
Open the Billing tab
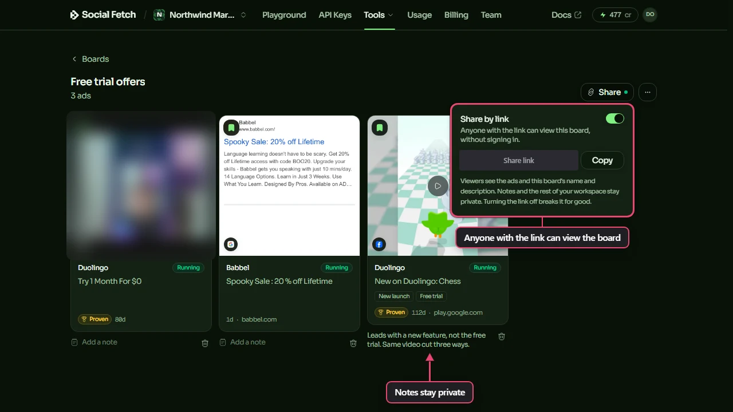456,15
